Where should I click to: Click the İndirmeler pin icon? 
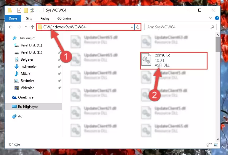coord(60,67)
